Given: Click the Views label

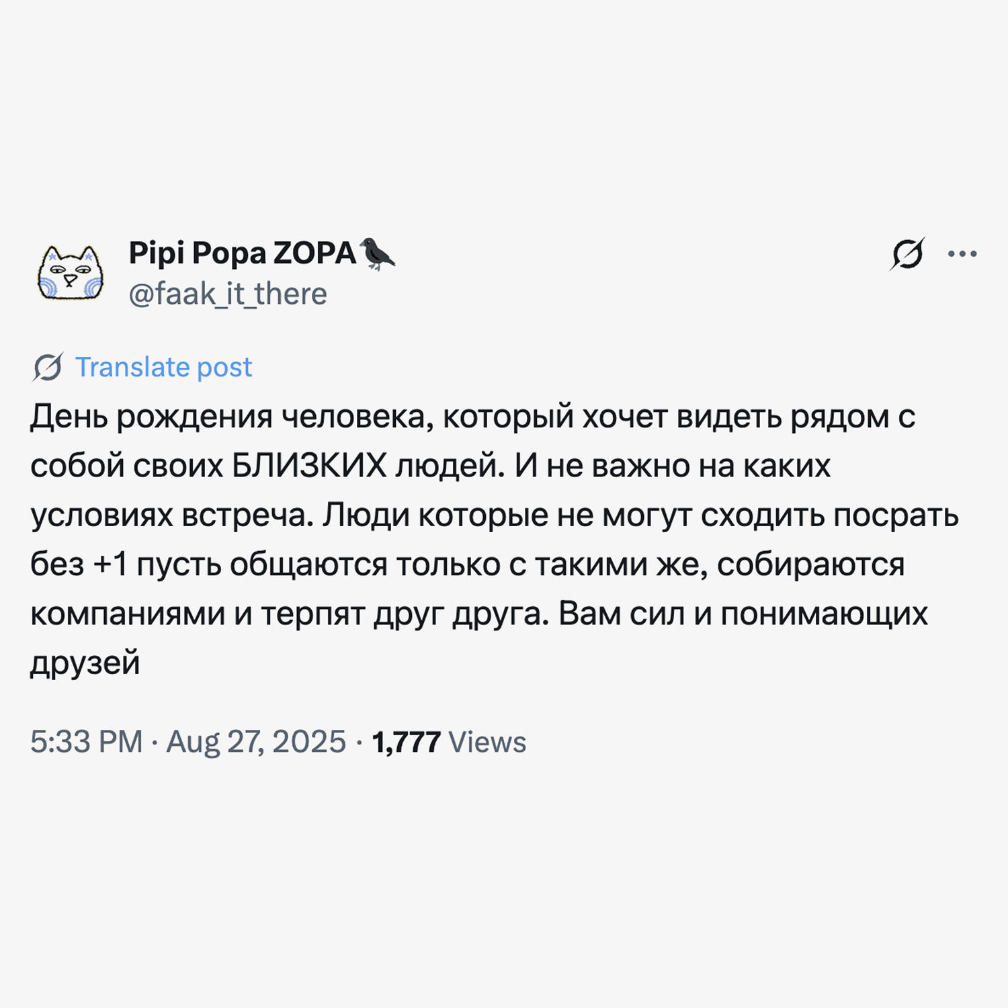Looking at the screenshot, I should pyautogui.click(x=487, y=742).
